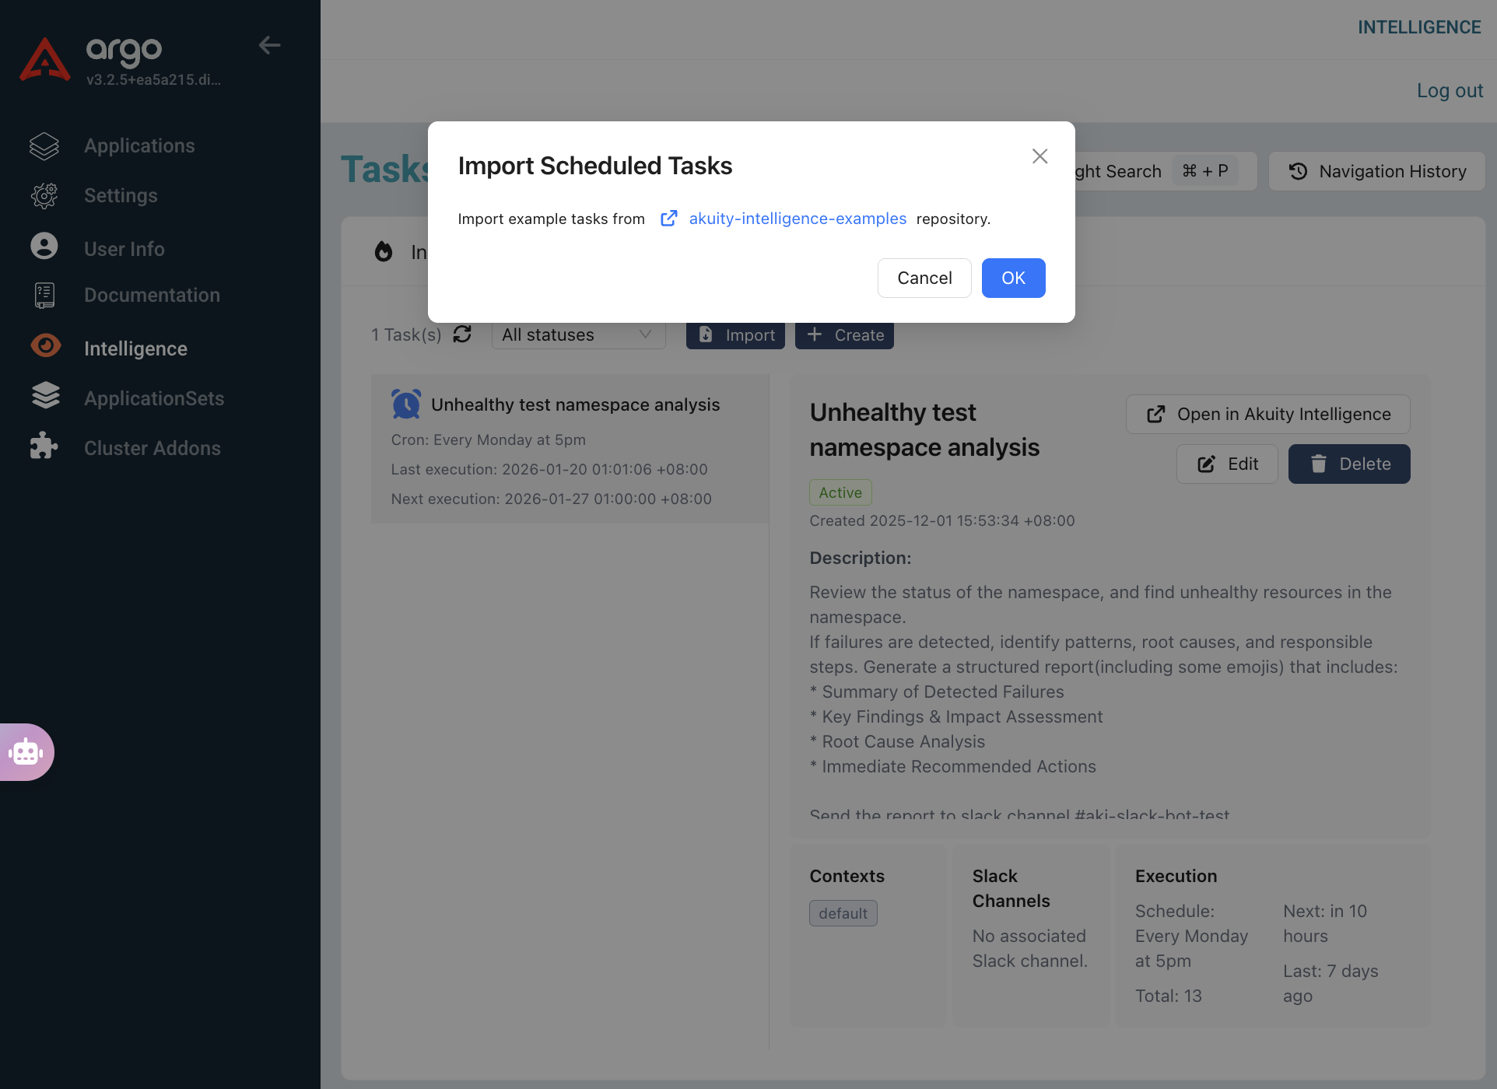1497x1089 pixels.
Task: Close the Import Scheduled Tasks dialog
Action: click(1039, 156)
